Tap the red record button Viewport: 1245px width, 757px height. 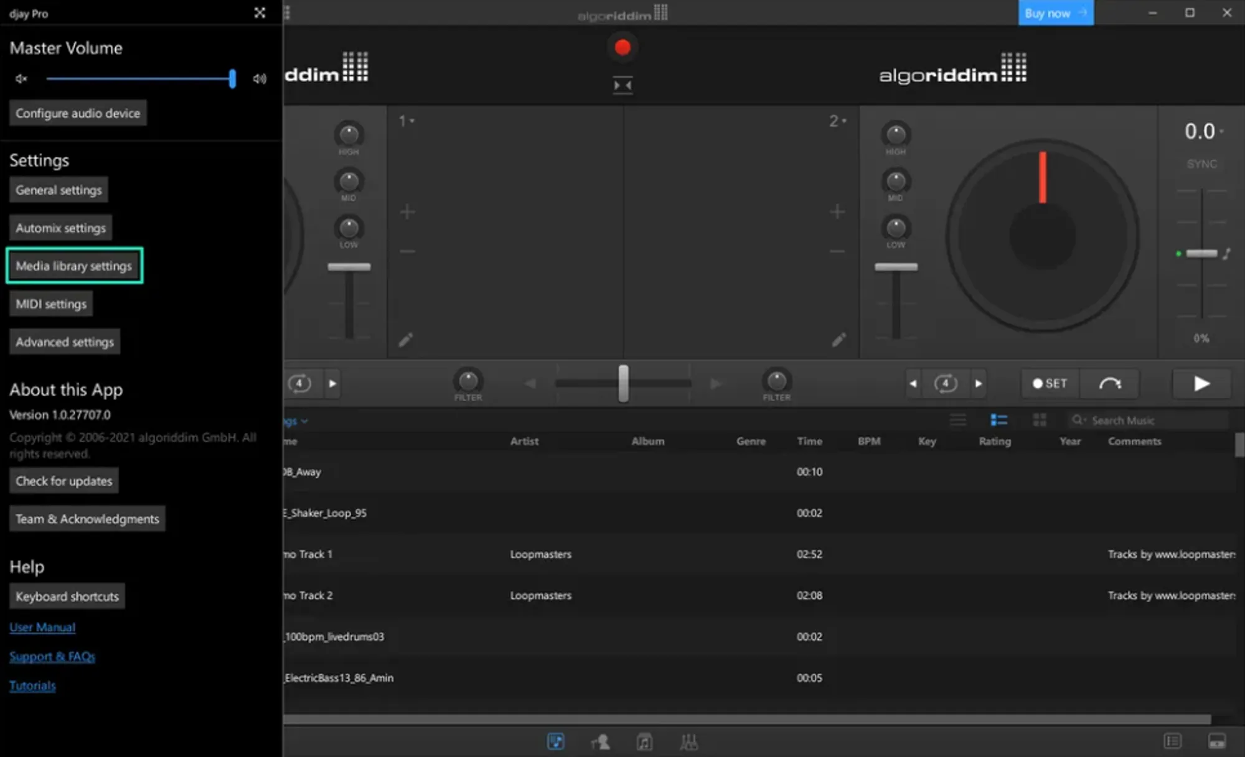[x=622, y=47]
